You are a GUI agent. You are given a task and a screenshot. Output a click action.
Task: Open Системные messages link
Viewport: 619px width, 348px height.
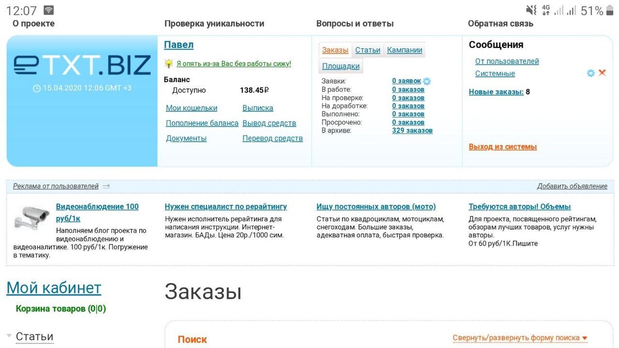(x=495, y=74)
